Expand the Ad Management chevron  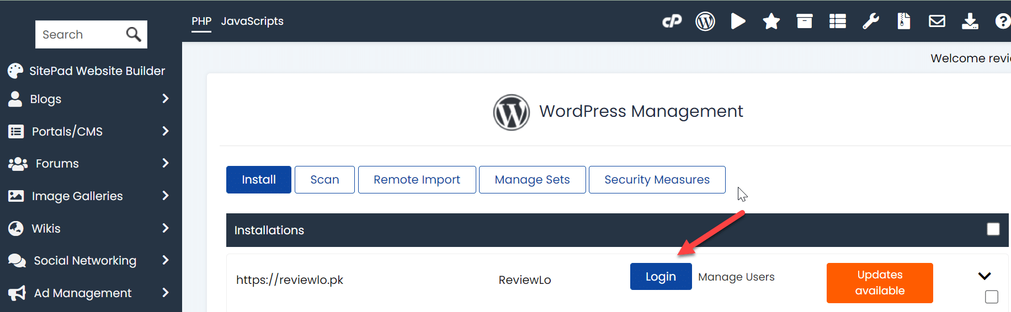pos(166,293)
